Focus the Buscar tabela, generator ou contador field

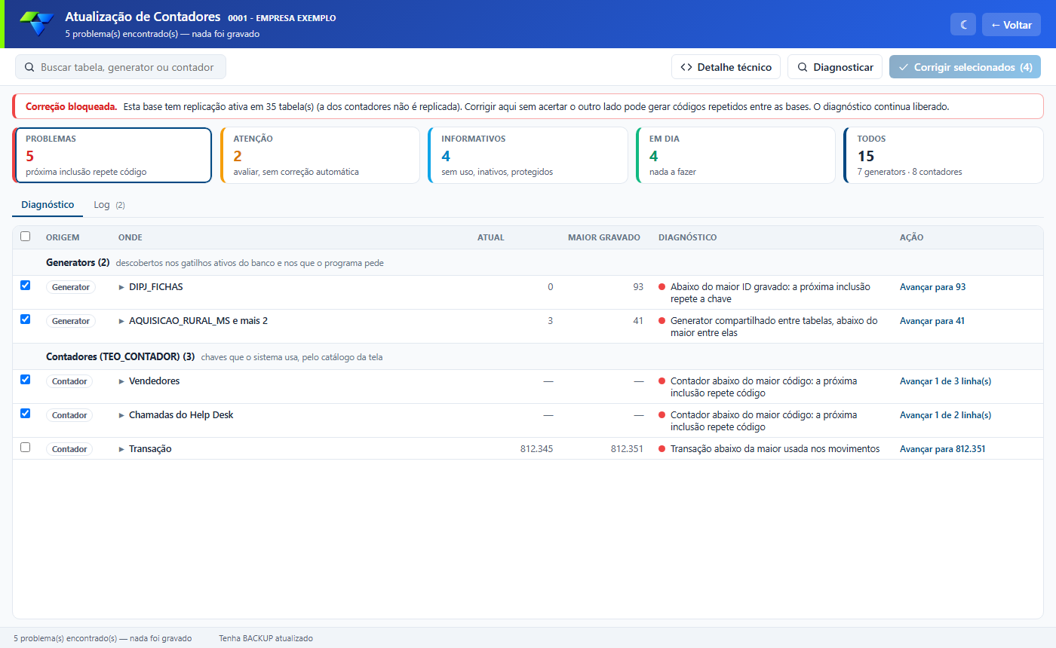point(121,67)
